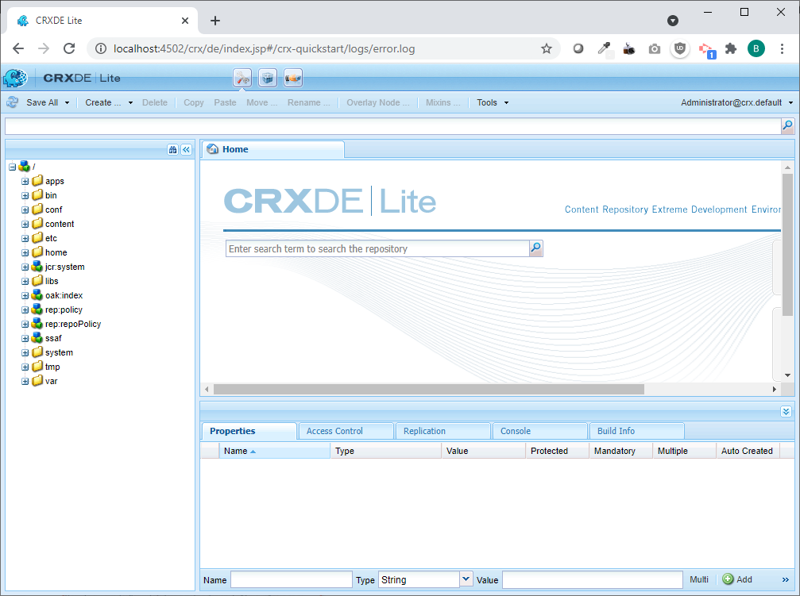Expand the apps folder node
Screen dimensions: 800x596
tap(25, 181)
